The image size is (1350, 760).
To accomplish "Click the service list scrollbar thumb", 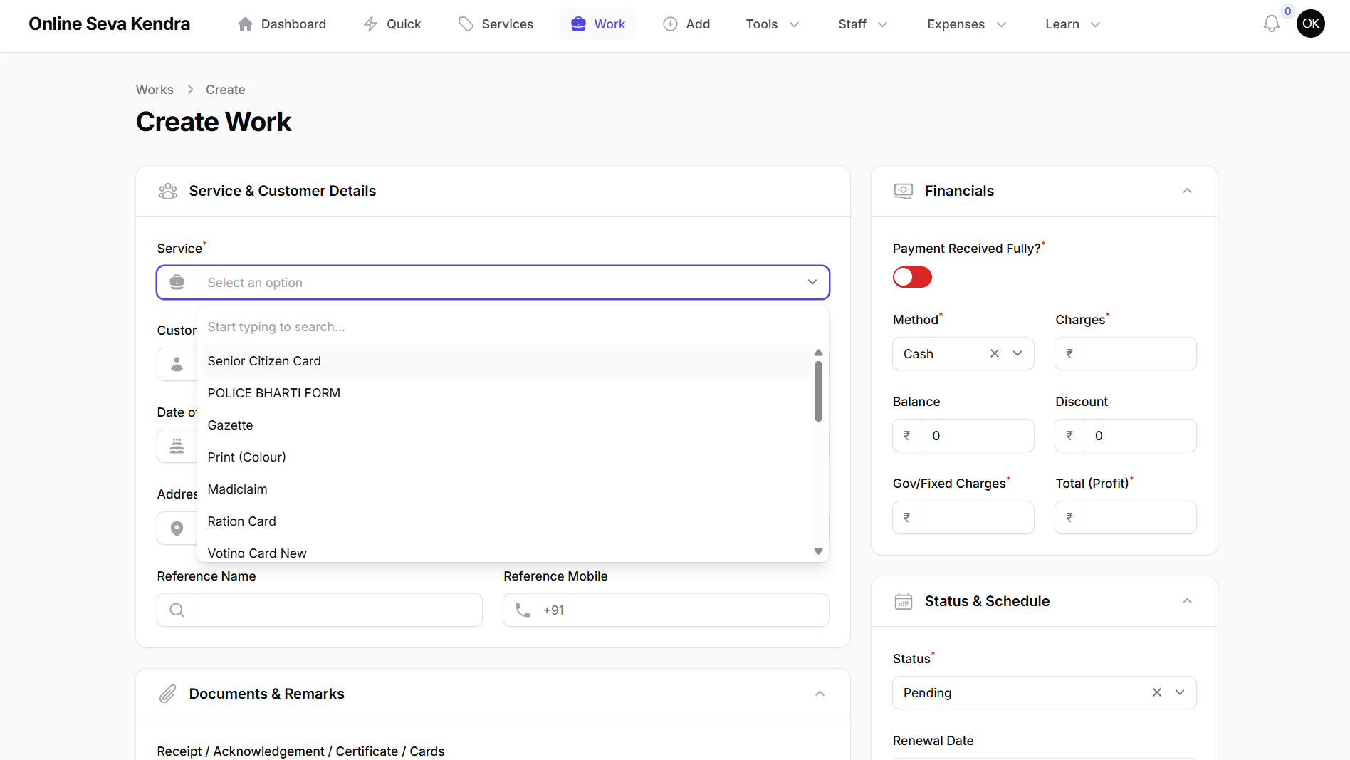I will (818, 391).
